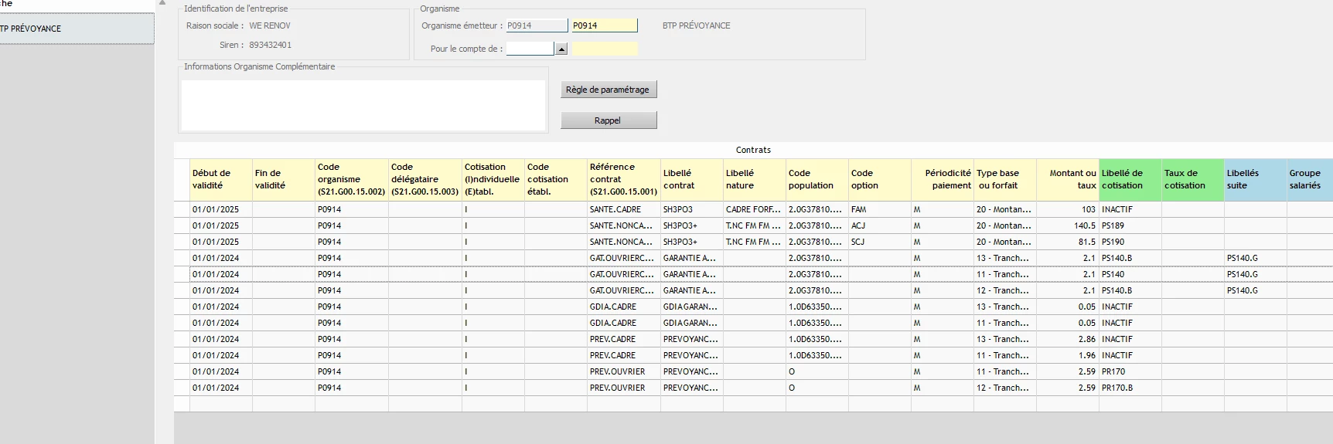Screen dimensions: 1333x444
Task: Click inside the 'Pour le compte de' input
Action: click(530, 49)
